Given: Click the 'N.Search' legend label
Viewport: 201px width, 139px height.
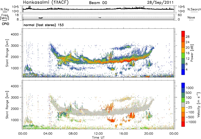Looking at the screenshot, I should (x=194, y=9).
